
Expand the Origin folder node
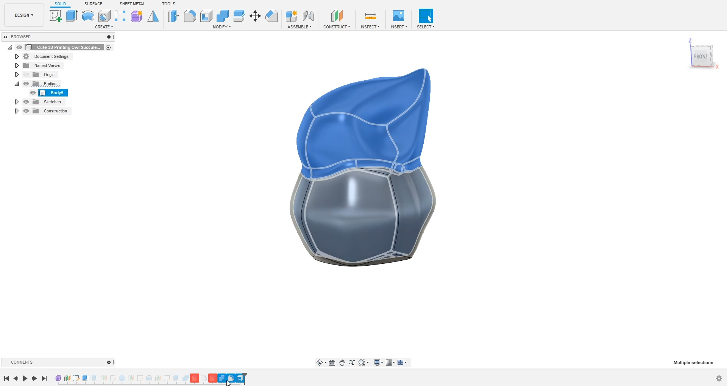17,75
